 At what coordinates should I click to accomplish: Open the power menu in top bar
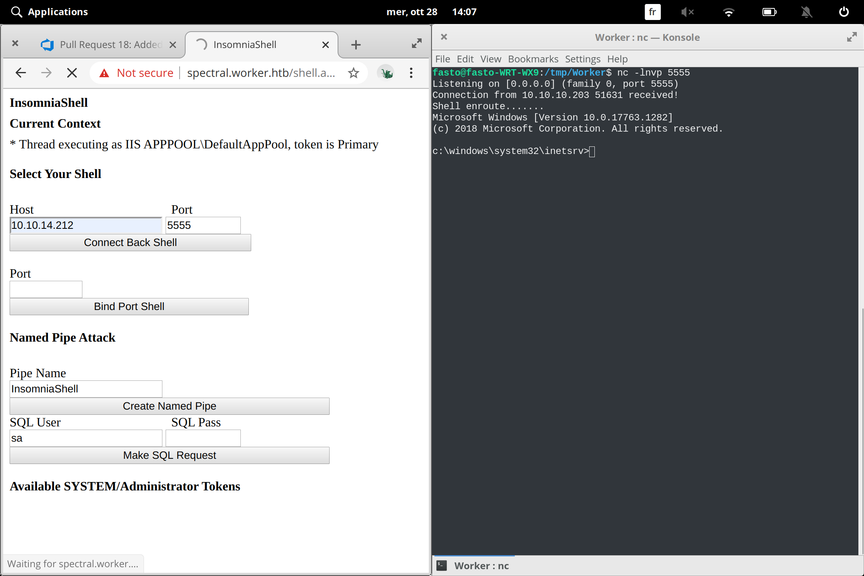pos(844,12)
